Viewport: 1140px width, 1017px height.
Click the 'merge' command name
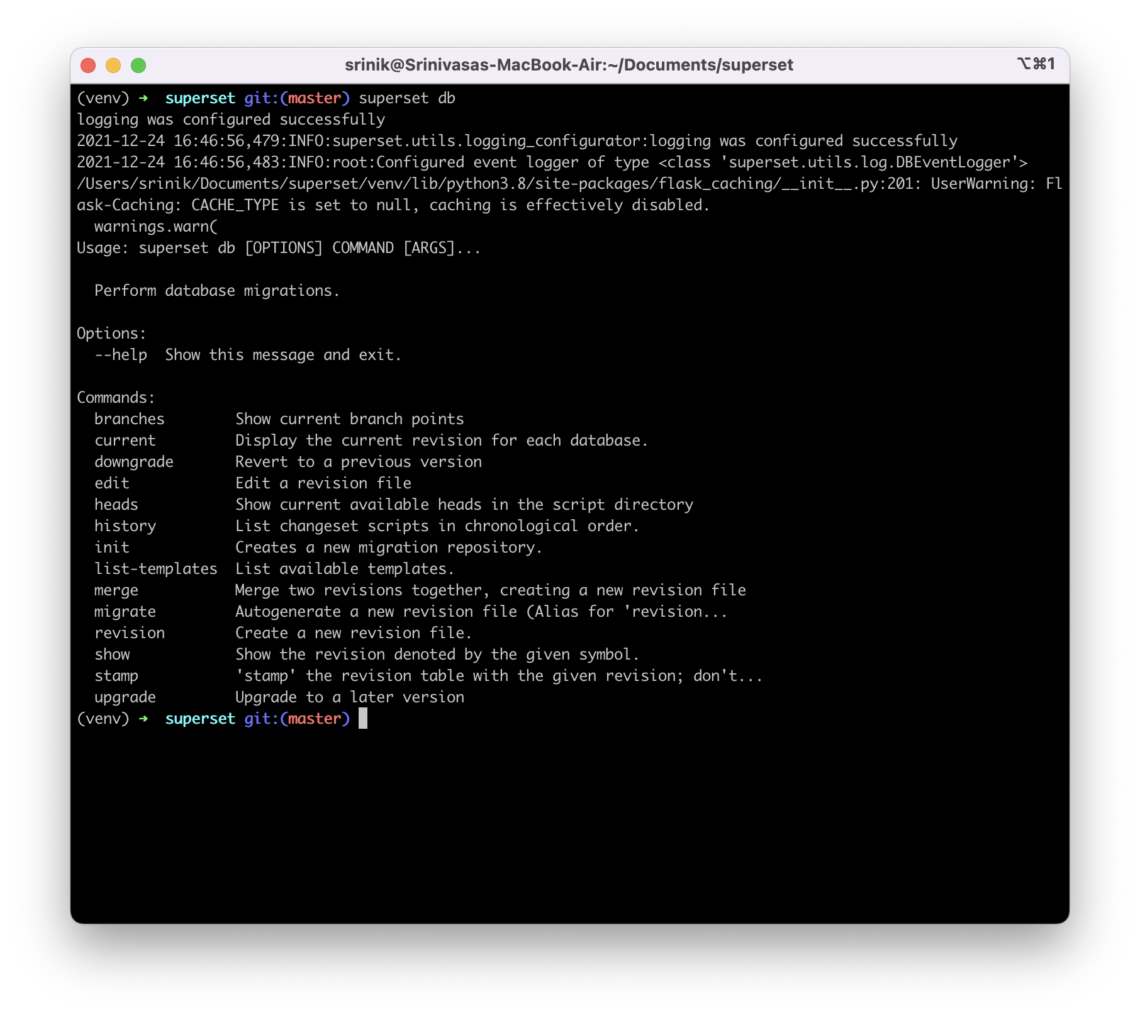point(116,590)
